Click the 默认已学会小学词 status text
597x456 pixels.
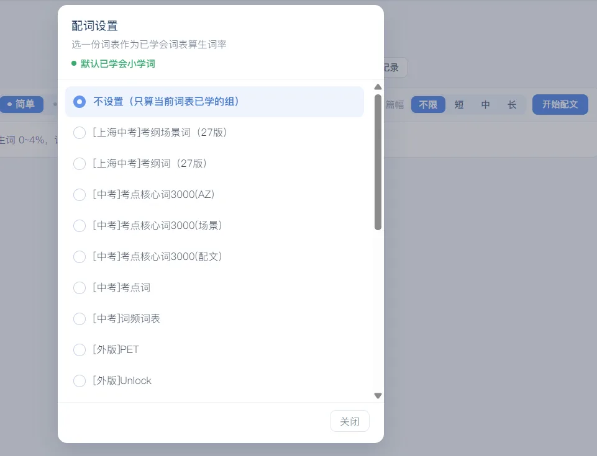117,63
